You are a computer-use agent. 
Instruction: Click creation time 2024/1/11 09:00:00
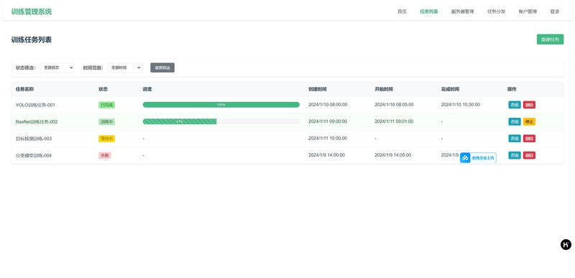click(x=328, y=121)
